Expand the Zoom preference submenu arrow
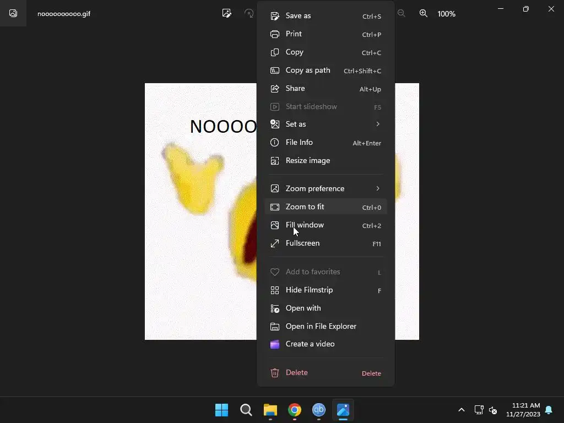This screenshot has height=423, width=564. coord(378,188)
